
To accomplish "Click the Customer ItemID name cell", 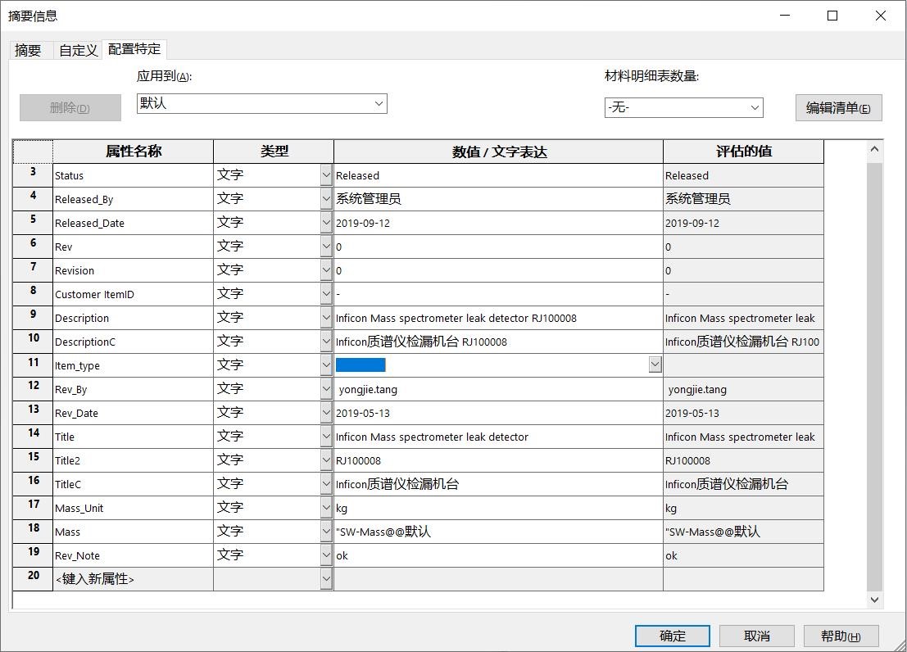I will [x=133, y=294].
